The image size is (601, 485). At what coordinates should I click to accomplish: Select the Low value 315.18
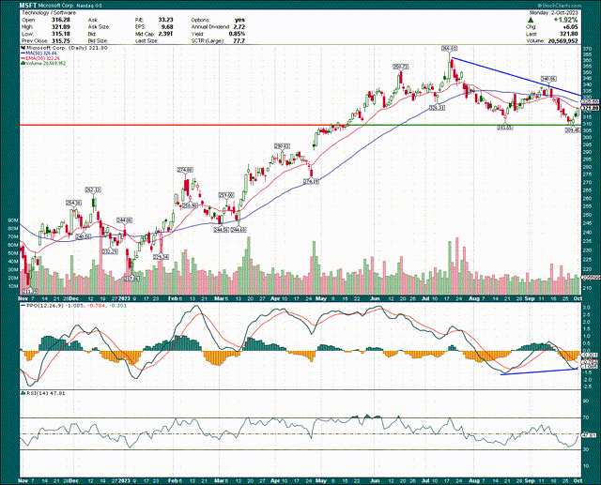point(60,34)
